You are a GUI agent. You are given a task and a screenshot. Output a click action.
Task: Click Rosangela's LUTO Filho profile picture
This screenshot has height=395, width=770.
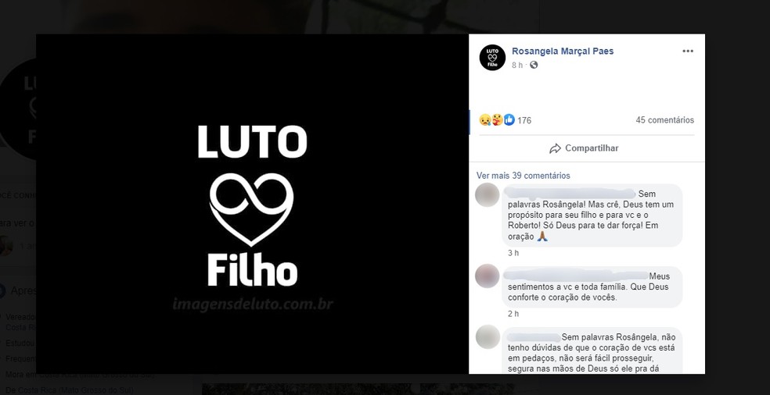(x=492, y=57)
